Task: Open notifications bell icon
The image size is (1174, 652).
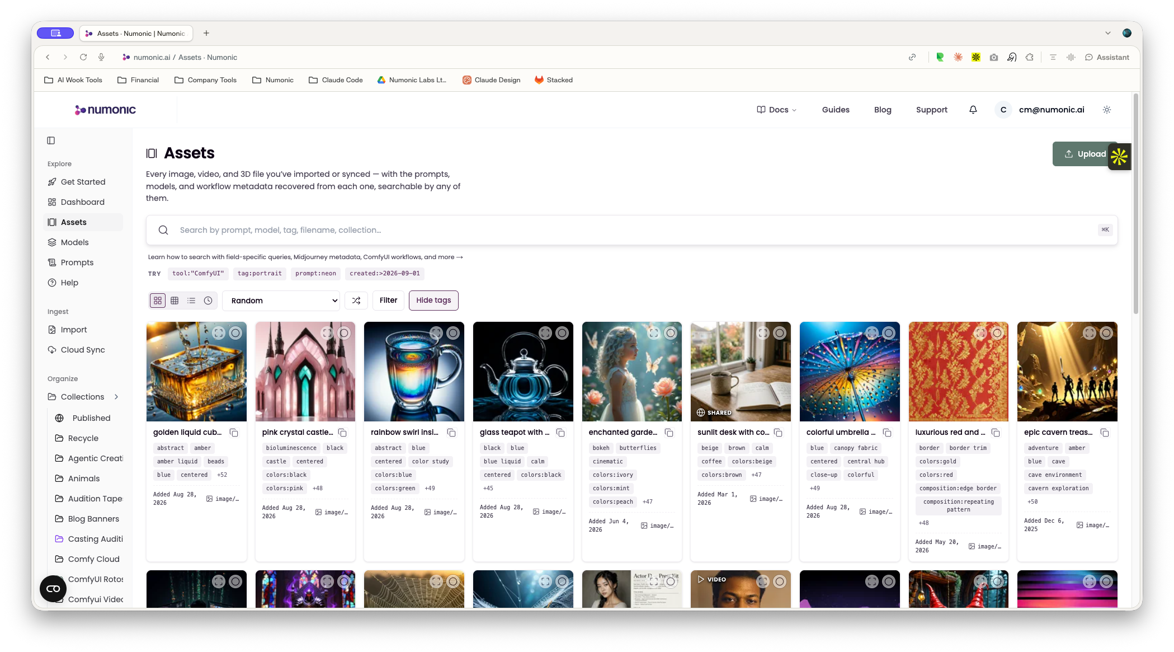Action: tap(973, 110)
